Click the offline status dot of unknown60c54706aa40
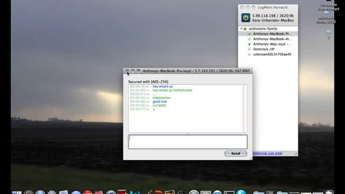The image size is (345, 194). pyautogui.click(x=249, y=54)
